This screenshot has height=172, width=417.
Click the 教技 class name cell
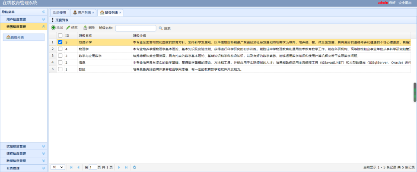coord(105,69)
